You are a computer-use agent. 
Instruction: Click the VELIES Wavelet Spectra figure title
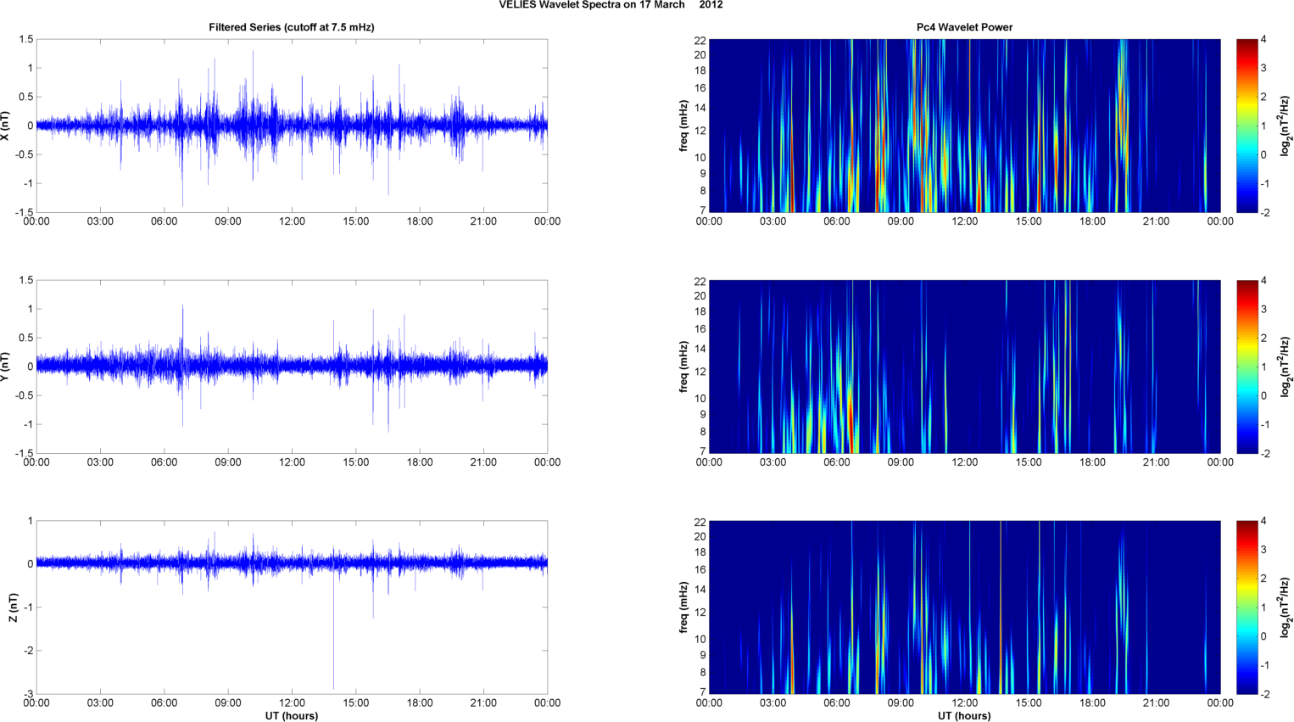pyautogui.click(x=611, y=5)
